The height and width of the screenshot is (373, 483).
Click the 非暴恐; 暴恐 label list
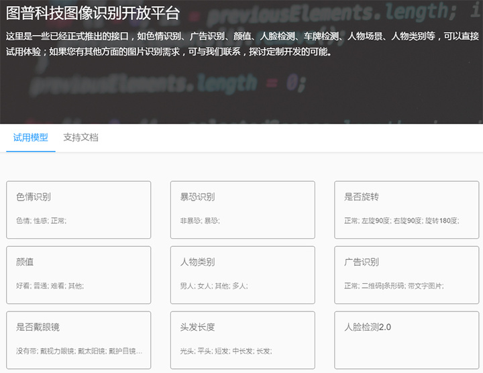click(200, 221)
